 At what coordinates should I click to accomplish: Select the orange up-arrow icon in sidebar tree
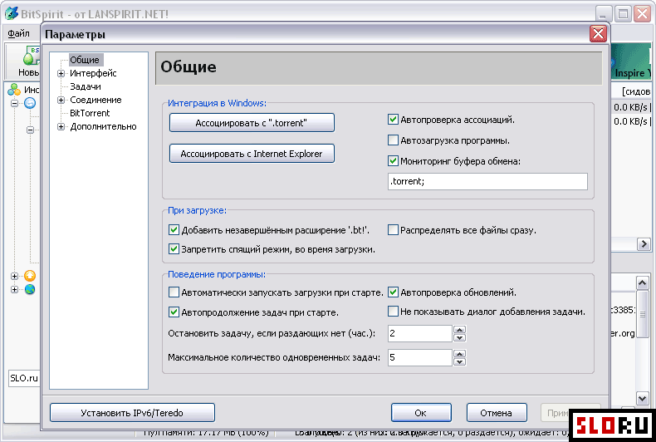tap(30, 276)
